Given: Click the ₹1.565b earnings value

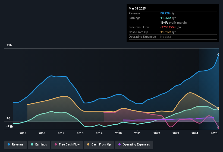Looking at the screenshot, I should [166, 18].
